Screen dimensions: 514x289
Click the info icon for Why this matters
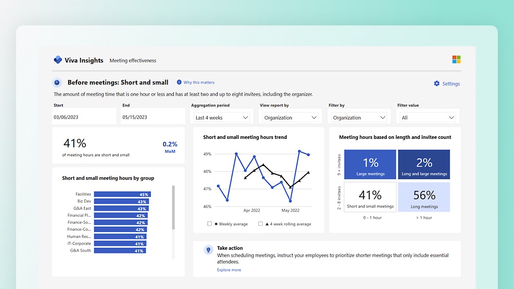click(179, 83)
